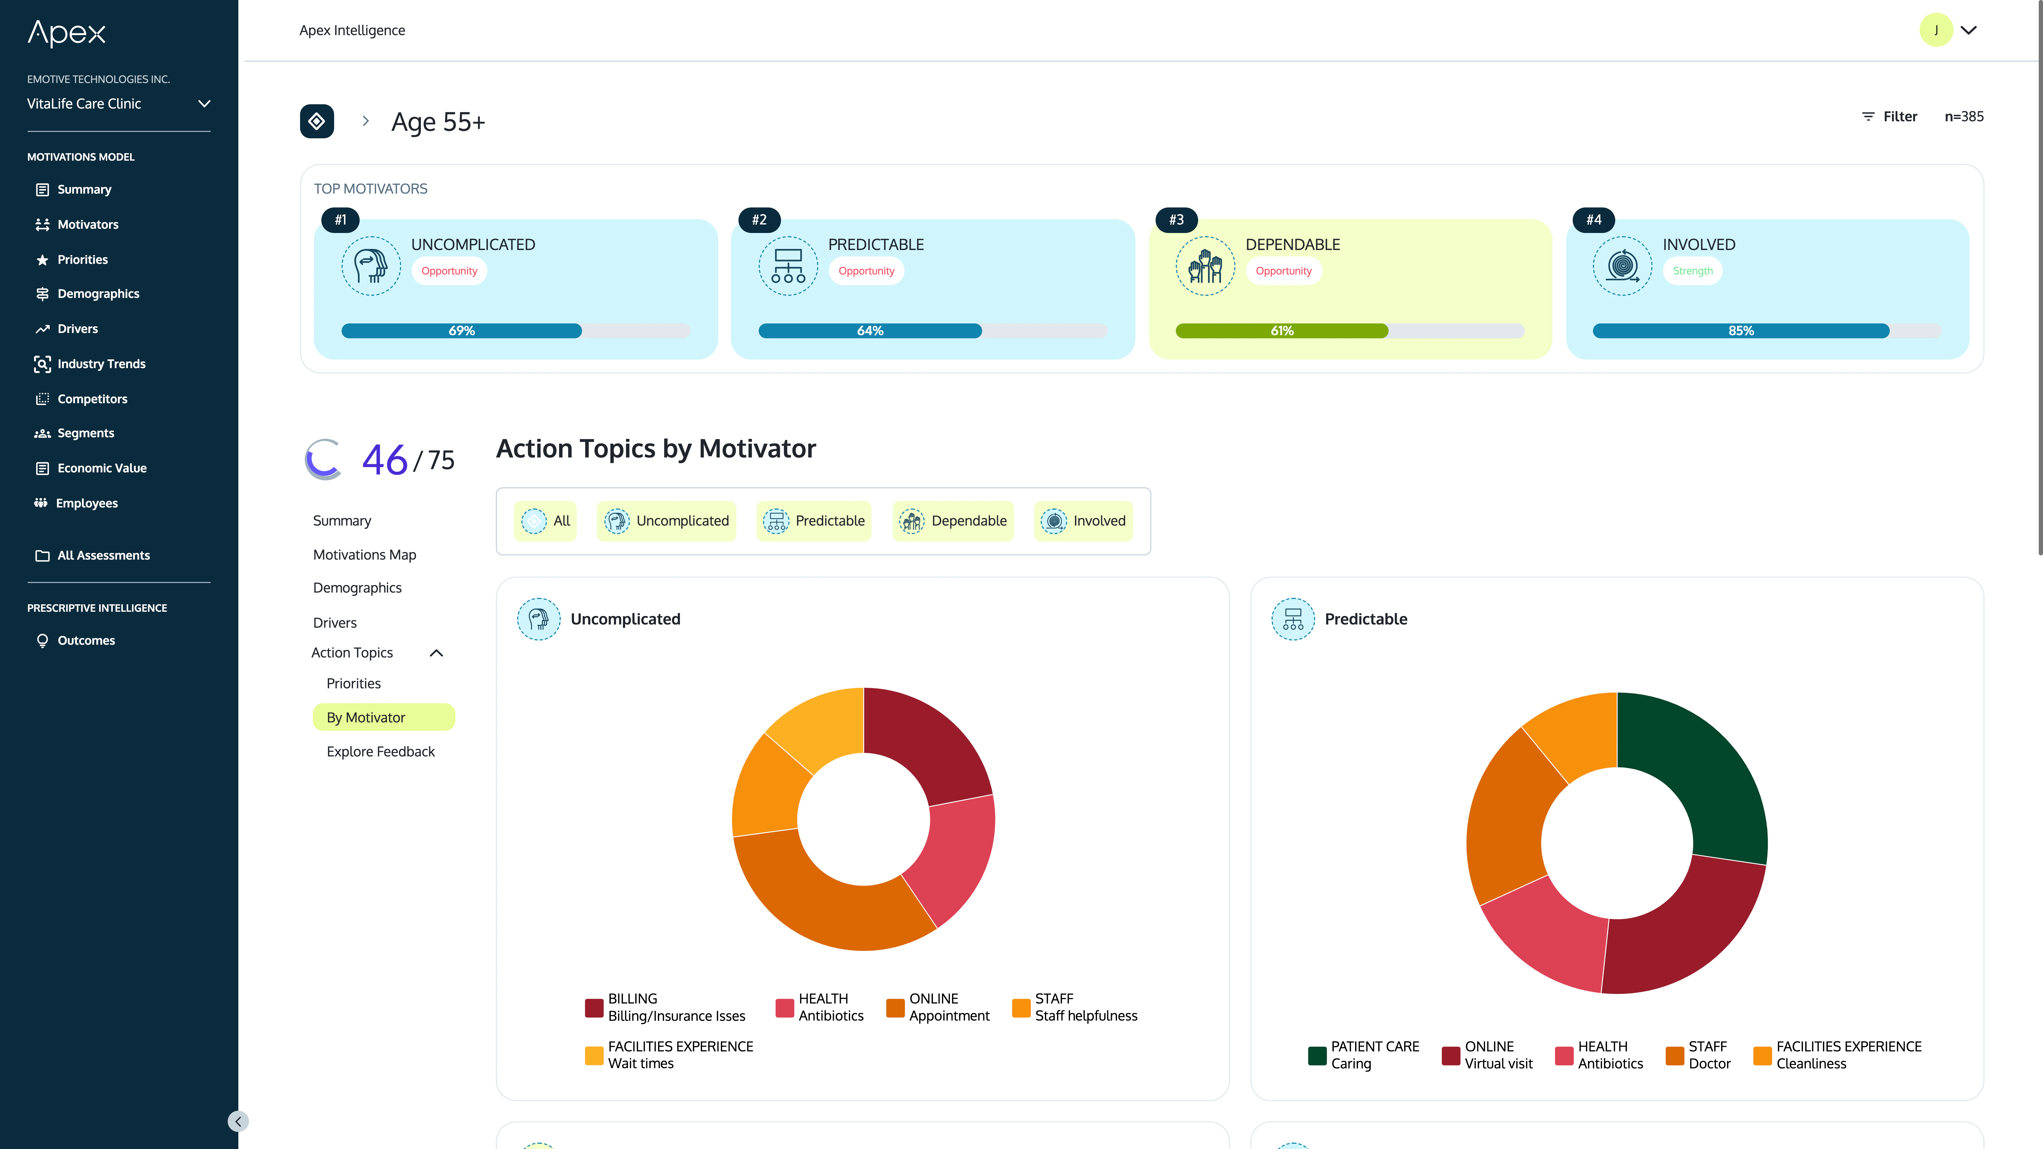Collapse the sidebar with the arrow button

coord(238,1121)
